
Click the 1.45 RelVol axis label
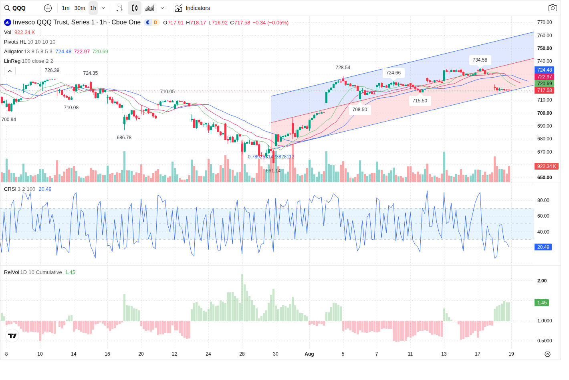coord(542,303)
